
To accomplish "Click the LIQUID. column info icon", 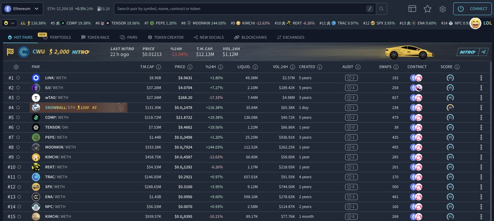I will pos(255,67).
